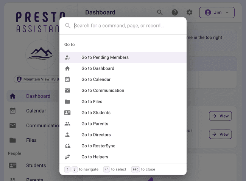This screenshot has width=246, height=181.
Task: Open Files in the left sidebar
Action: [33, 140]
